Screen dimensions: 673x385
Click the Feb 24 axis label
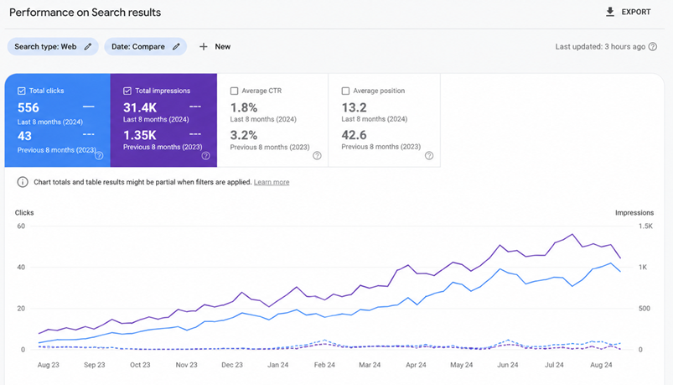(x=324, y=365)
